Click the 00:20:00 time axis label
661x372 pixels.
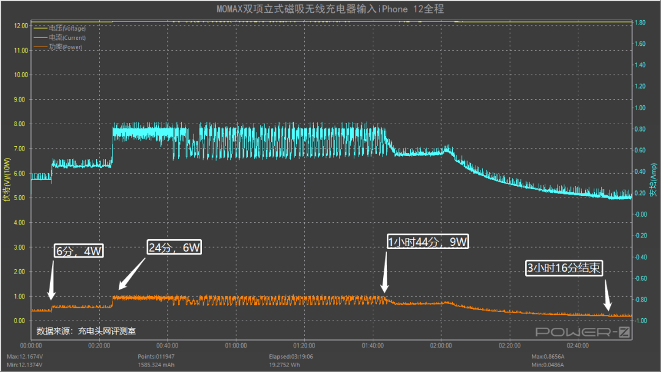point(99,346)
